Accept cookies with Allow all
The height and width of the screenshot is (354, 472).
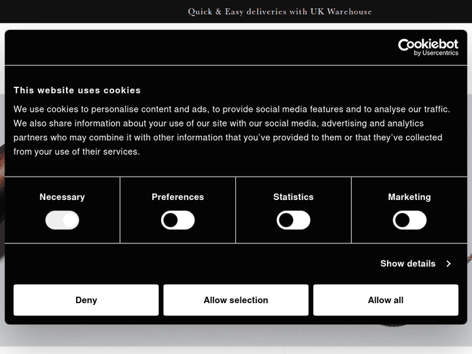(385, 300)
